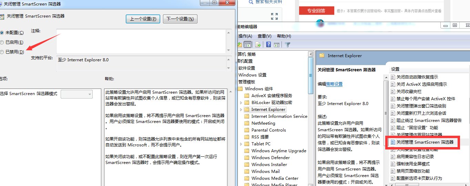Select the 未配置(C) radio button
Viewport: 470px width, 186px height.
click(2, 32)
